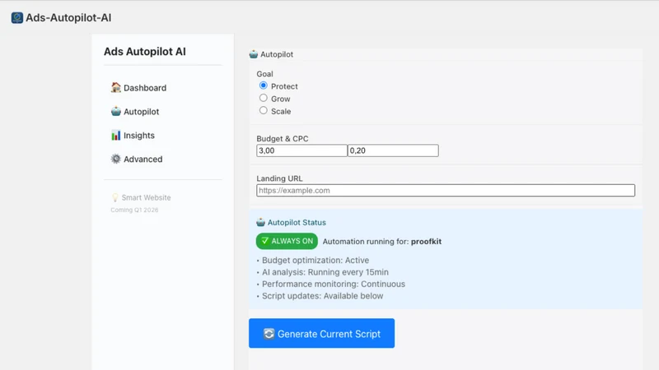Click the Landing URL input field
Screen dimensions: 659x370
[446, 191]
